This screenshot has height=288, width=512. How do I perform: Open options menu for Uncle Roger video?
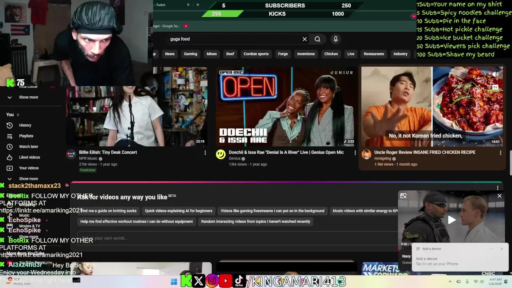(x=500, y=153)
